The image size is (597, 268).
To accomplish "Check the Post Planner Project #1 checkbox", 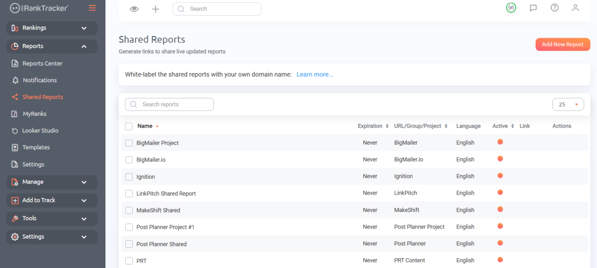I will click(129, 227).
